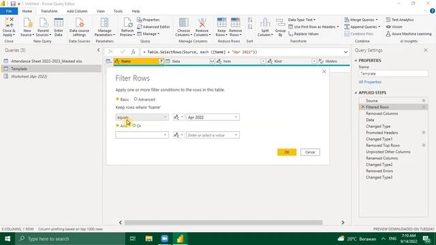This screenshot has height=245, width=436.
Task: Click Cancel in Filter Rows dialog
Action: 310,152
